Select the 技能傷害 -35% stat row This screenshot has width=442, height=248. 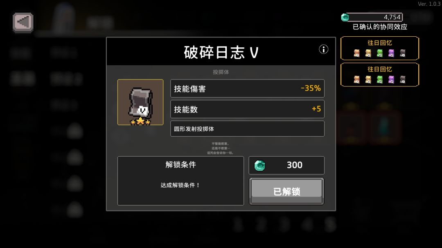pos(247,88)
